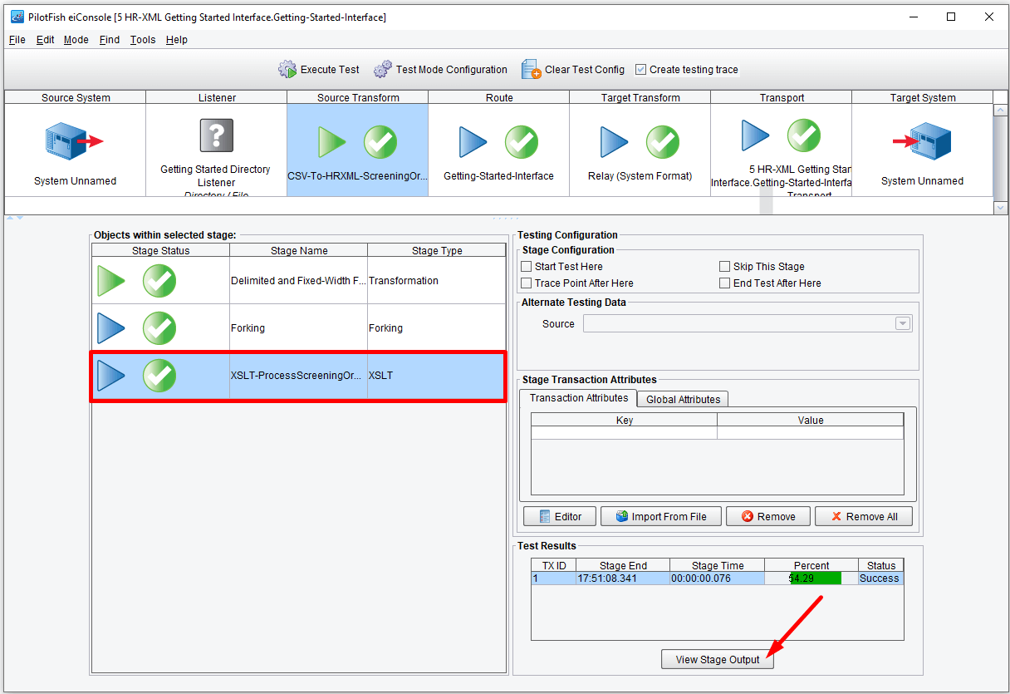Open Test Mode Configuration
Screen dimensions: 1010x694
[x=440, y=70]
